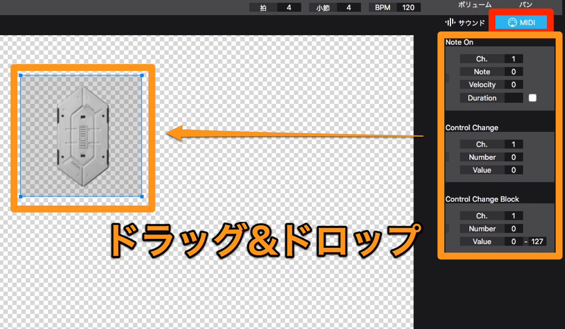Image resolution: width=565 pixels, height=329 pixels.
Task: Set the BPM field showing 120
Action: click(408, 8)
